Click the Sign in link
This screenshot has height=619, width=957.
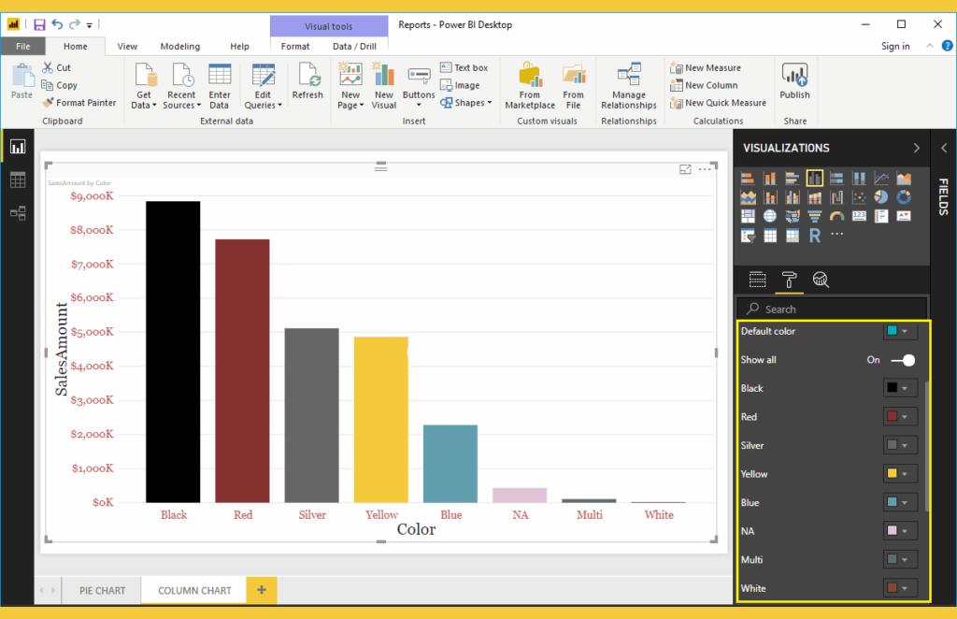(x=895, y=47)
